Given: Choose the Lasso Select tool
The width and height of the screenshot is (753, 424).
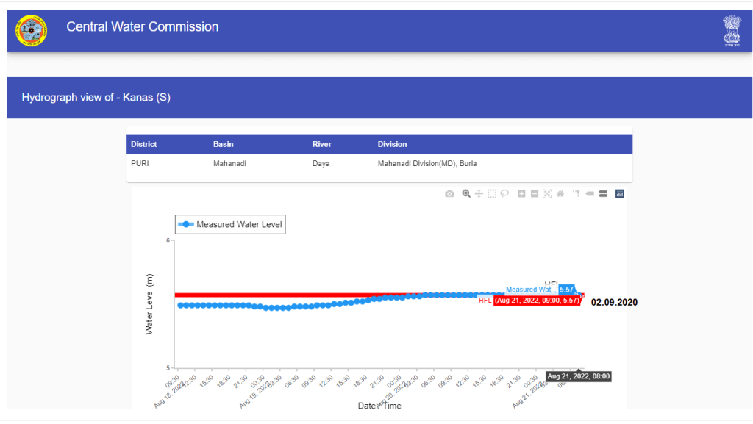Looking at the screenshot, I should pyautogui.click(x=505, y=194).
